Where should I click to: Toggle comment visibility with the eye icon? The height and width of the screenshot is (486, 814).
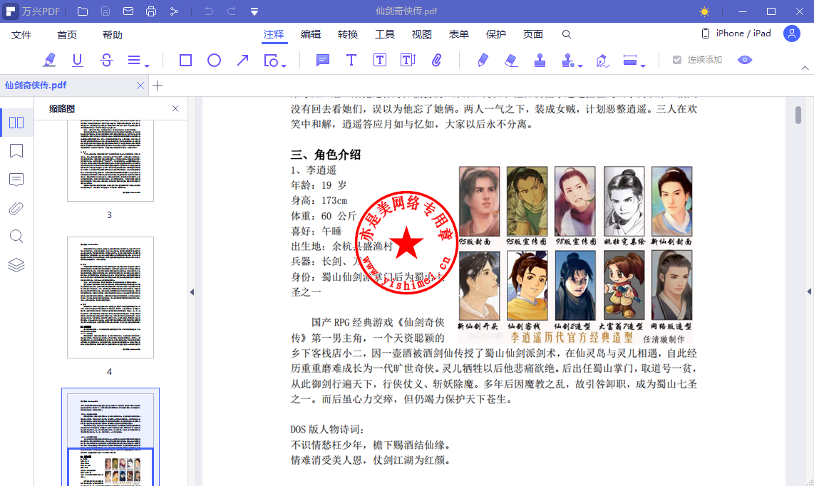tap(744, 61)
